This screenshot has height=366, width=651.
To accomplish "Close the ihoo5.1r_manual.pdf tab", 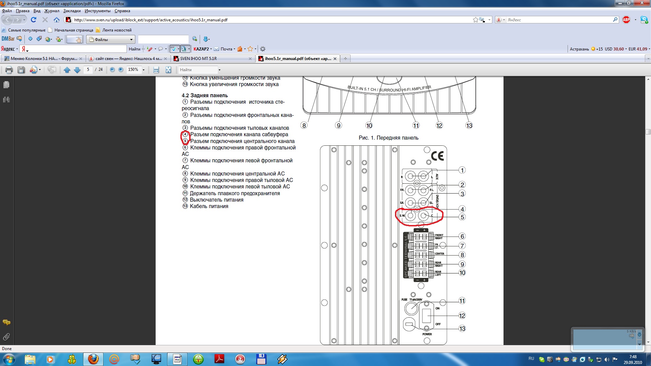I will coord(335,59).
